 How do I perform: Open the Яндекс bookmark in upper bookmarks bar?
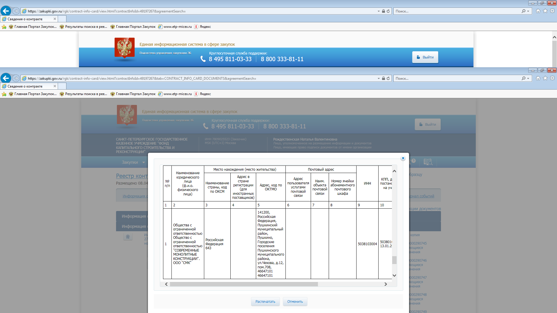coord(202,27)
